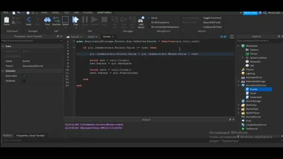The height and width of the screenshot is (159, 283).
Task: Click the Select tool in Edit group
Action: click(65, 19)
